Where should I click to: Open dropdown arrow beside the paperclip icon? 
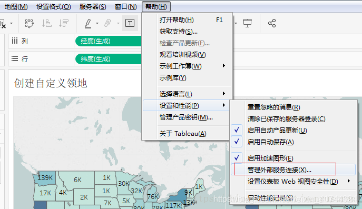click(118, 23)
